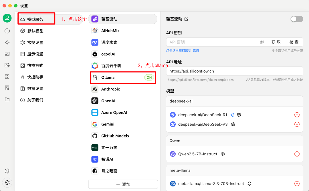Open 快捷助手 settings page
This screenshot has width=309, height=191.
point(51,77)
